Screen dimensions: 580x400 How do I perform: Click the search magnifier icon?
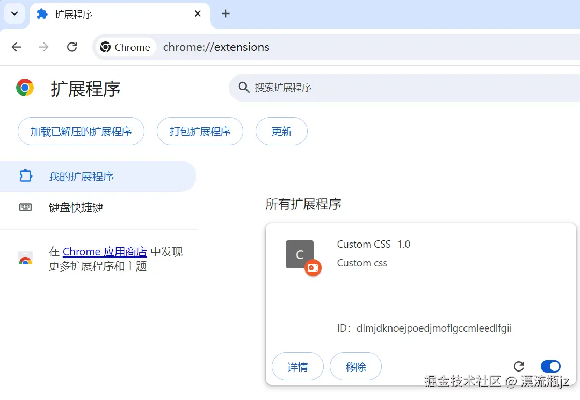(244, 88)
